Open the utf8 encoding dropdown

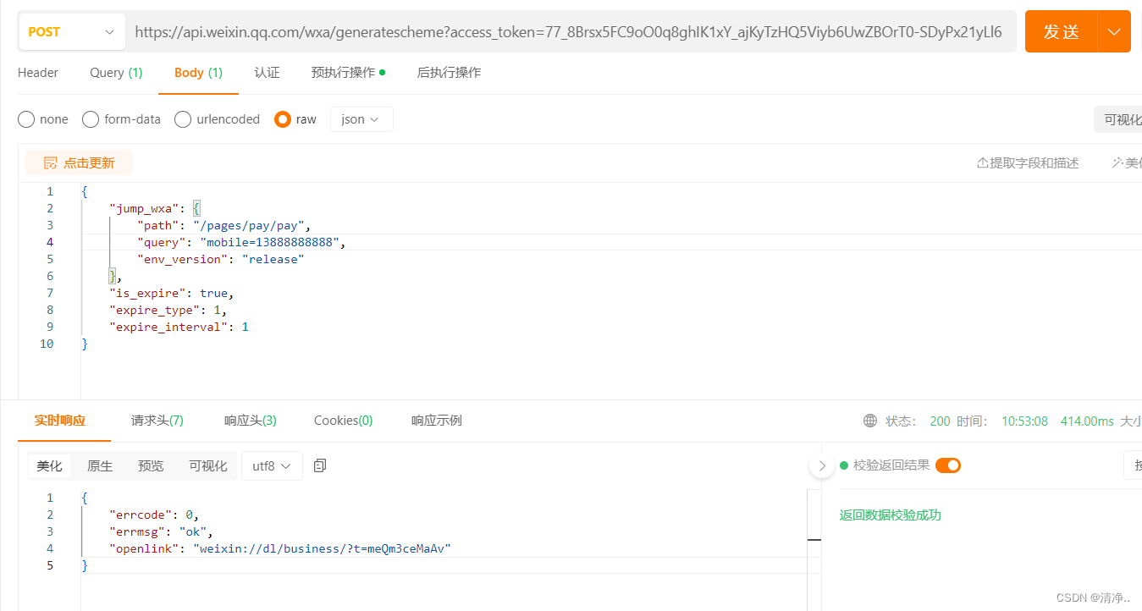272,465
